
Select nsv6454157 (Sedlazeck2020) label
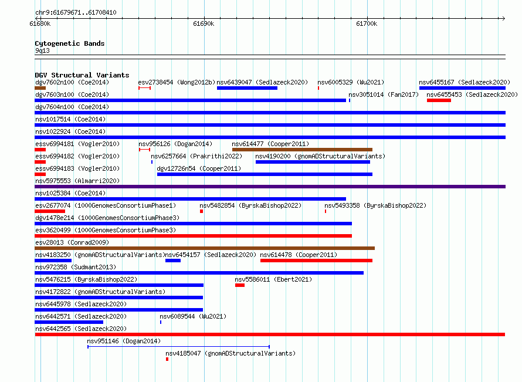click(x=211, y=255)
